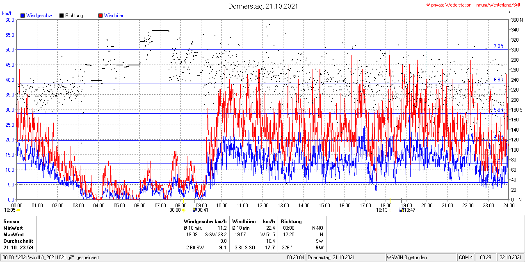Click the 360 N direction axis label

pos(517,20)
